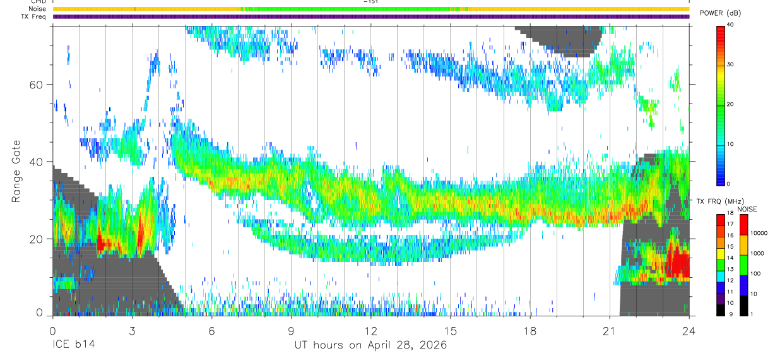Click the yellow 14–15 MHz swatch in TX FRQ legend
Viewport: 775px width, 358px height.
tap(721, 254)
